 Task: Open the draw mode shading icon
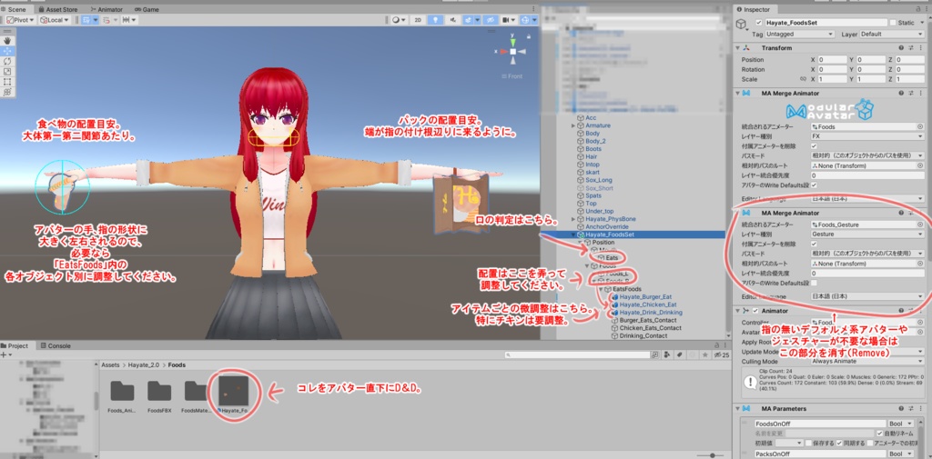coord(399,20)
